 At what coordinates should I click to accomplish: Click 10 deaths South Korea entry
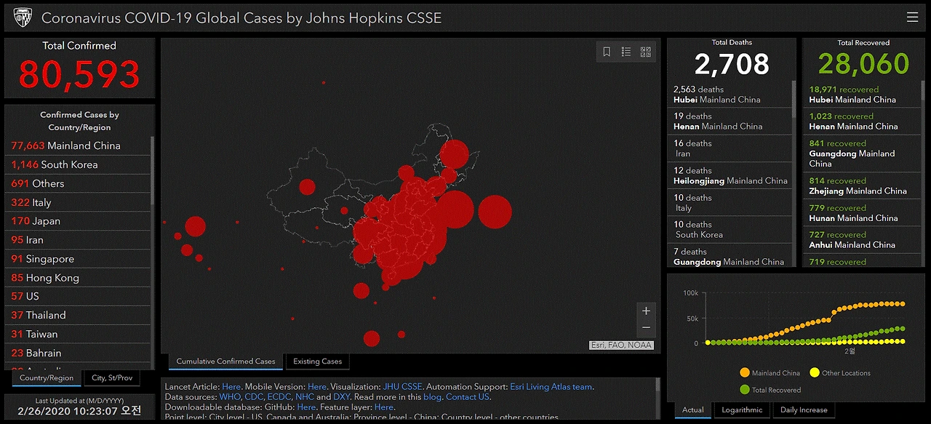(x=730, y=229)
